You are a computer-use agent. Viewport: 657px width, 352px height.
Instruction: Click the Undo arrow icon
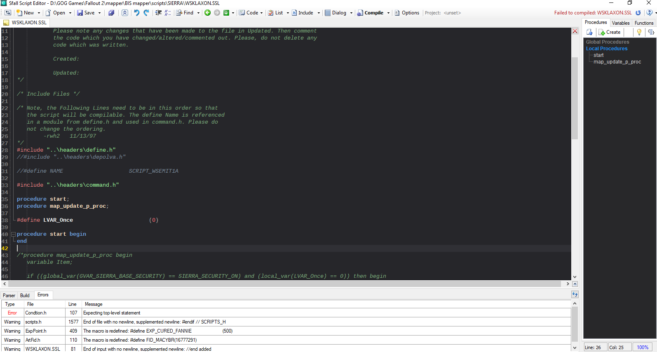(136, 13)
